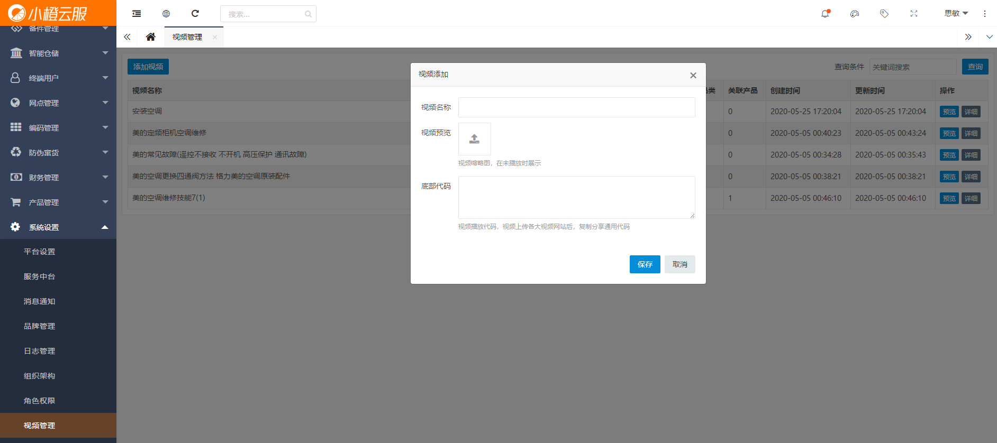Screen dimensions: 997x443
Task: Click the 财务管理 money icon
Action: point(16,177)
